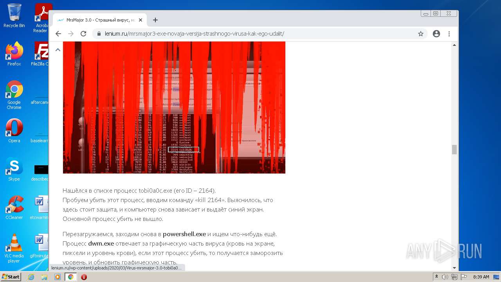Click the page's scroll-to-top chevron
The height and width of the screenshot is (282, 501).
click(58, 50)
